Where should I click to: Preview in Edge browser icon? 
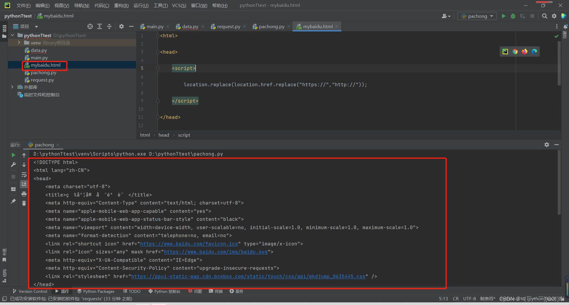(x=534, y=52)
